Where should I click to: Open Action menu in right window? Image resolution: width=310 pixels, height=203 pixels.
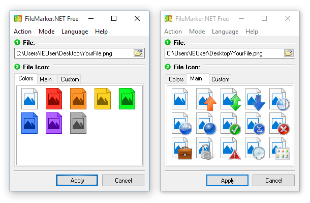pos(173,32)
